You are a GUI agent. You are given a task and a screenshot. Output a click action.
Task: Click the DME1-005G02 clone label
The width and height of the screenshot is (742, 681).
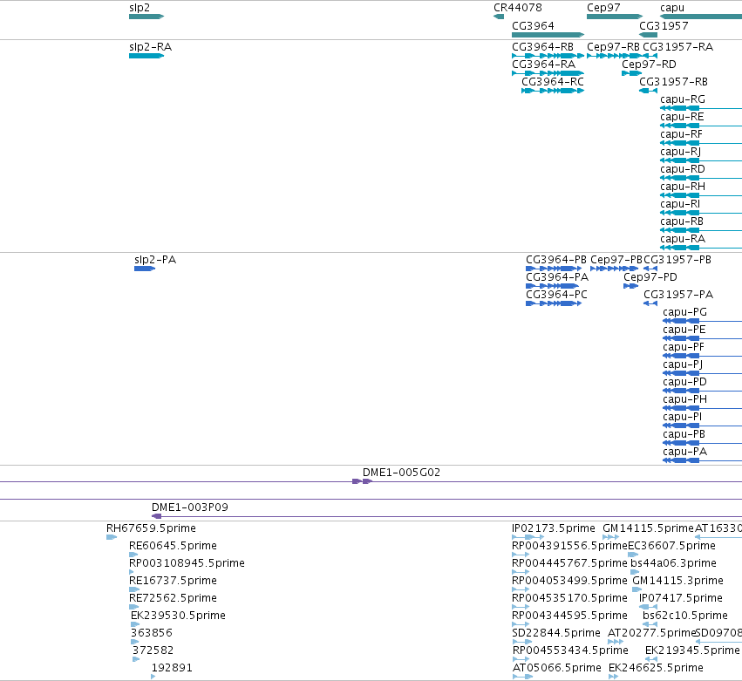(401, 473)
